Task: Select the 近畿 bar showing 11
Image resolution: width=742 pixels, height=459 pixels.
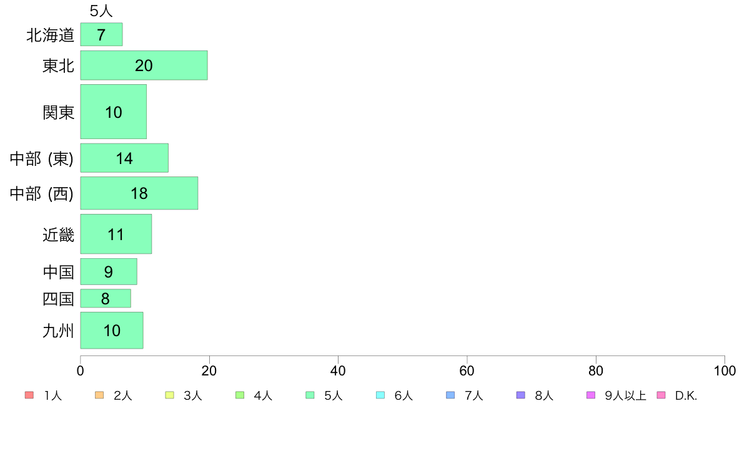Action: 116,234
